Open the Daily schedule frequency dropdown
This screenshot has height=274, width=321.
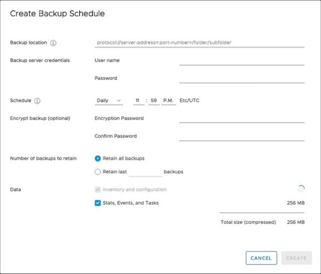(x=109, y=101)
